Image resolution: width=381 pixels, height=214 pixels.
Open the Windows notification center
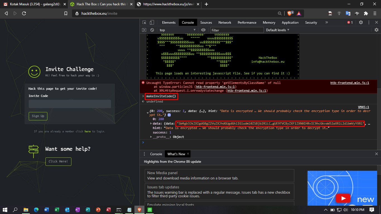tap(372, 210)
